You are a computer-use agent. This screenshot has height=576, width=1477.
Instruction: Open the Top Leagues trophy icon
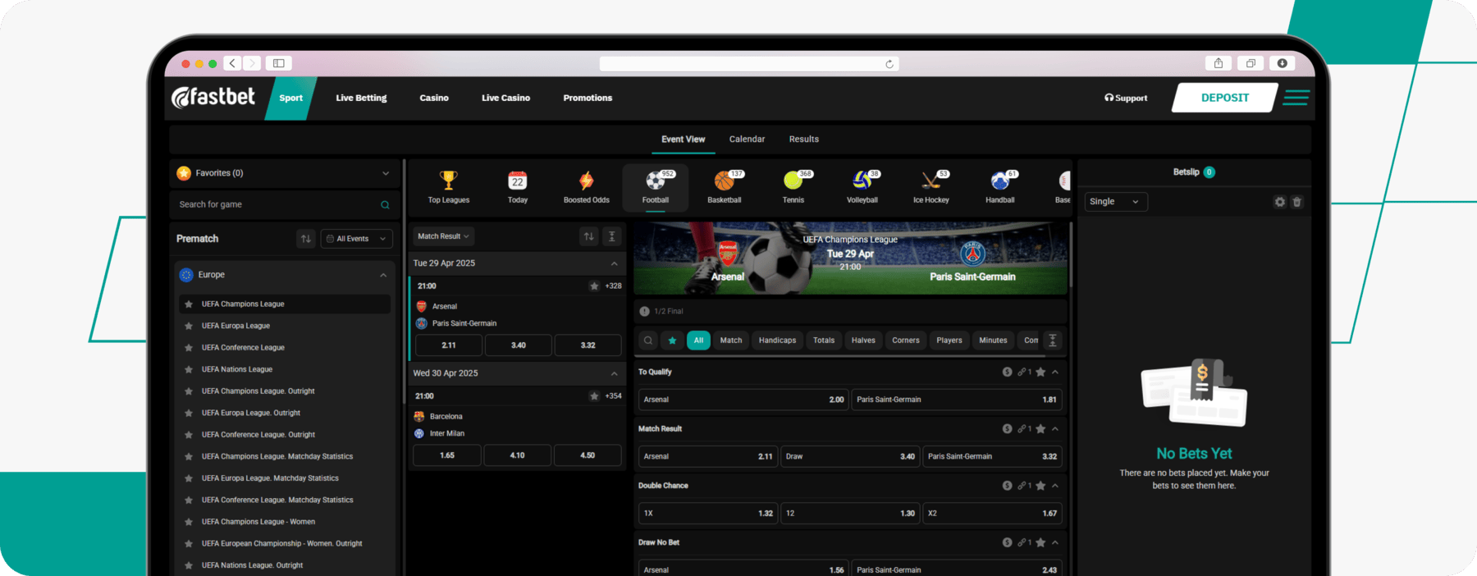point(448,180)
